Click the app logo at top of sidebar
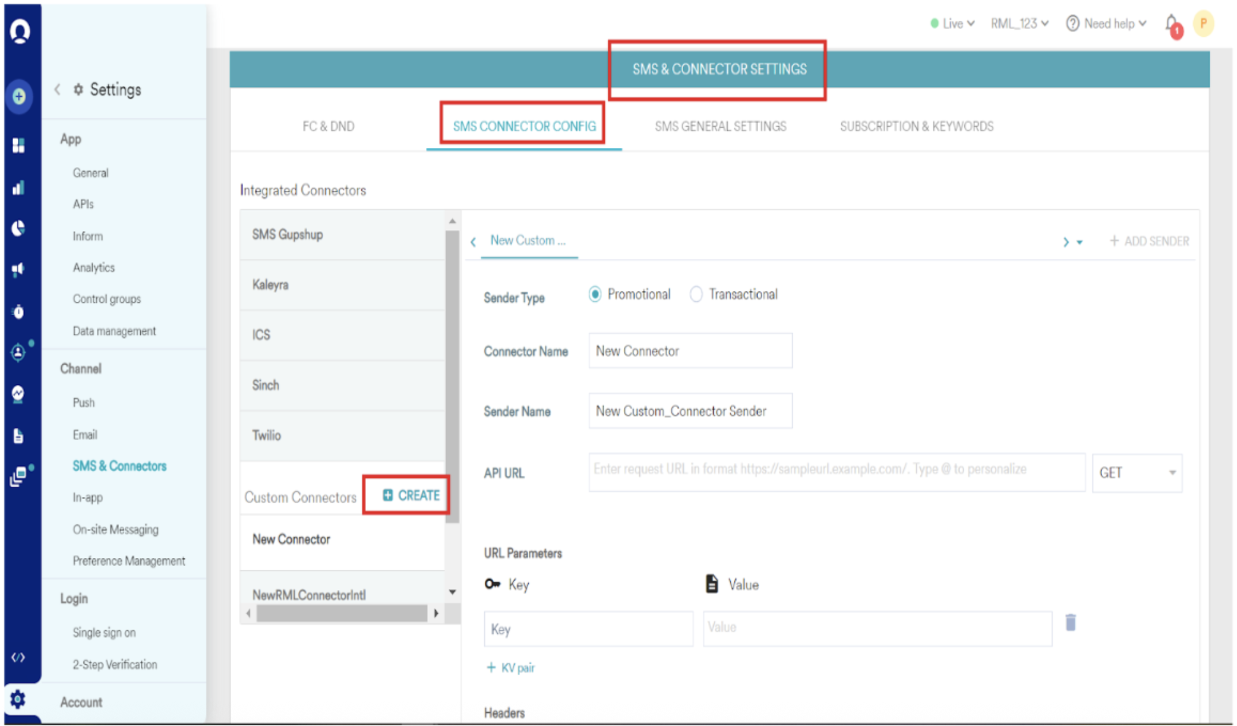The image size is (1237, 726). point(20,31)
